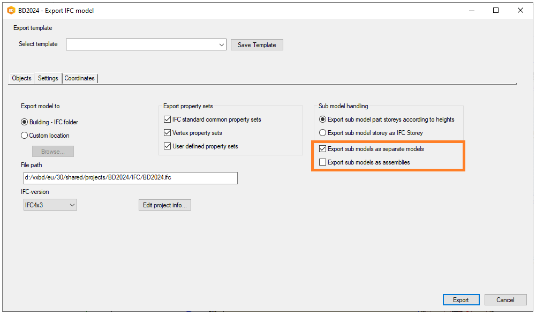Choose export part storeys according to heights
The width and height of the screenshot is (536, 315).
click(322, 119)
